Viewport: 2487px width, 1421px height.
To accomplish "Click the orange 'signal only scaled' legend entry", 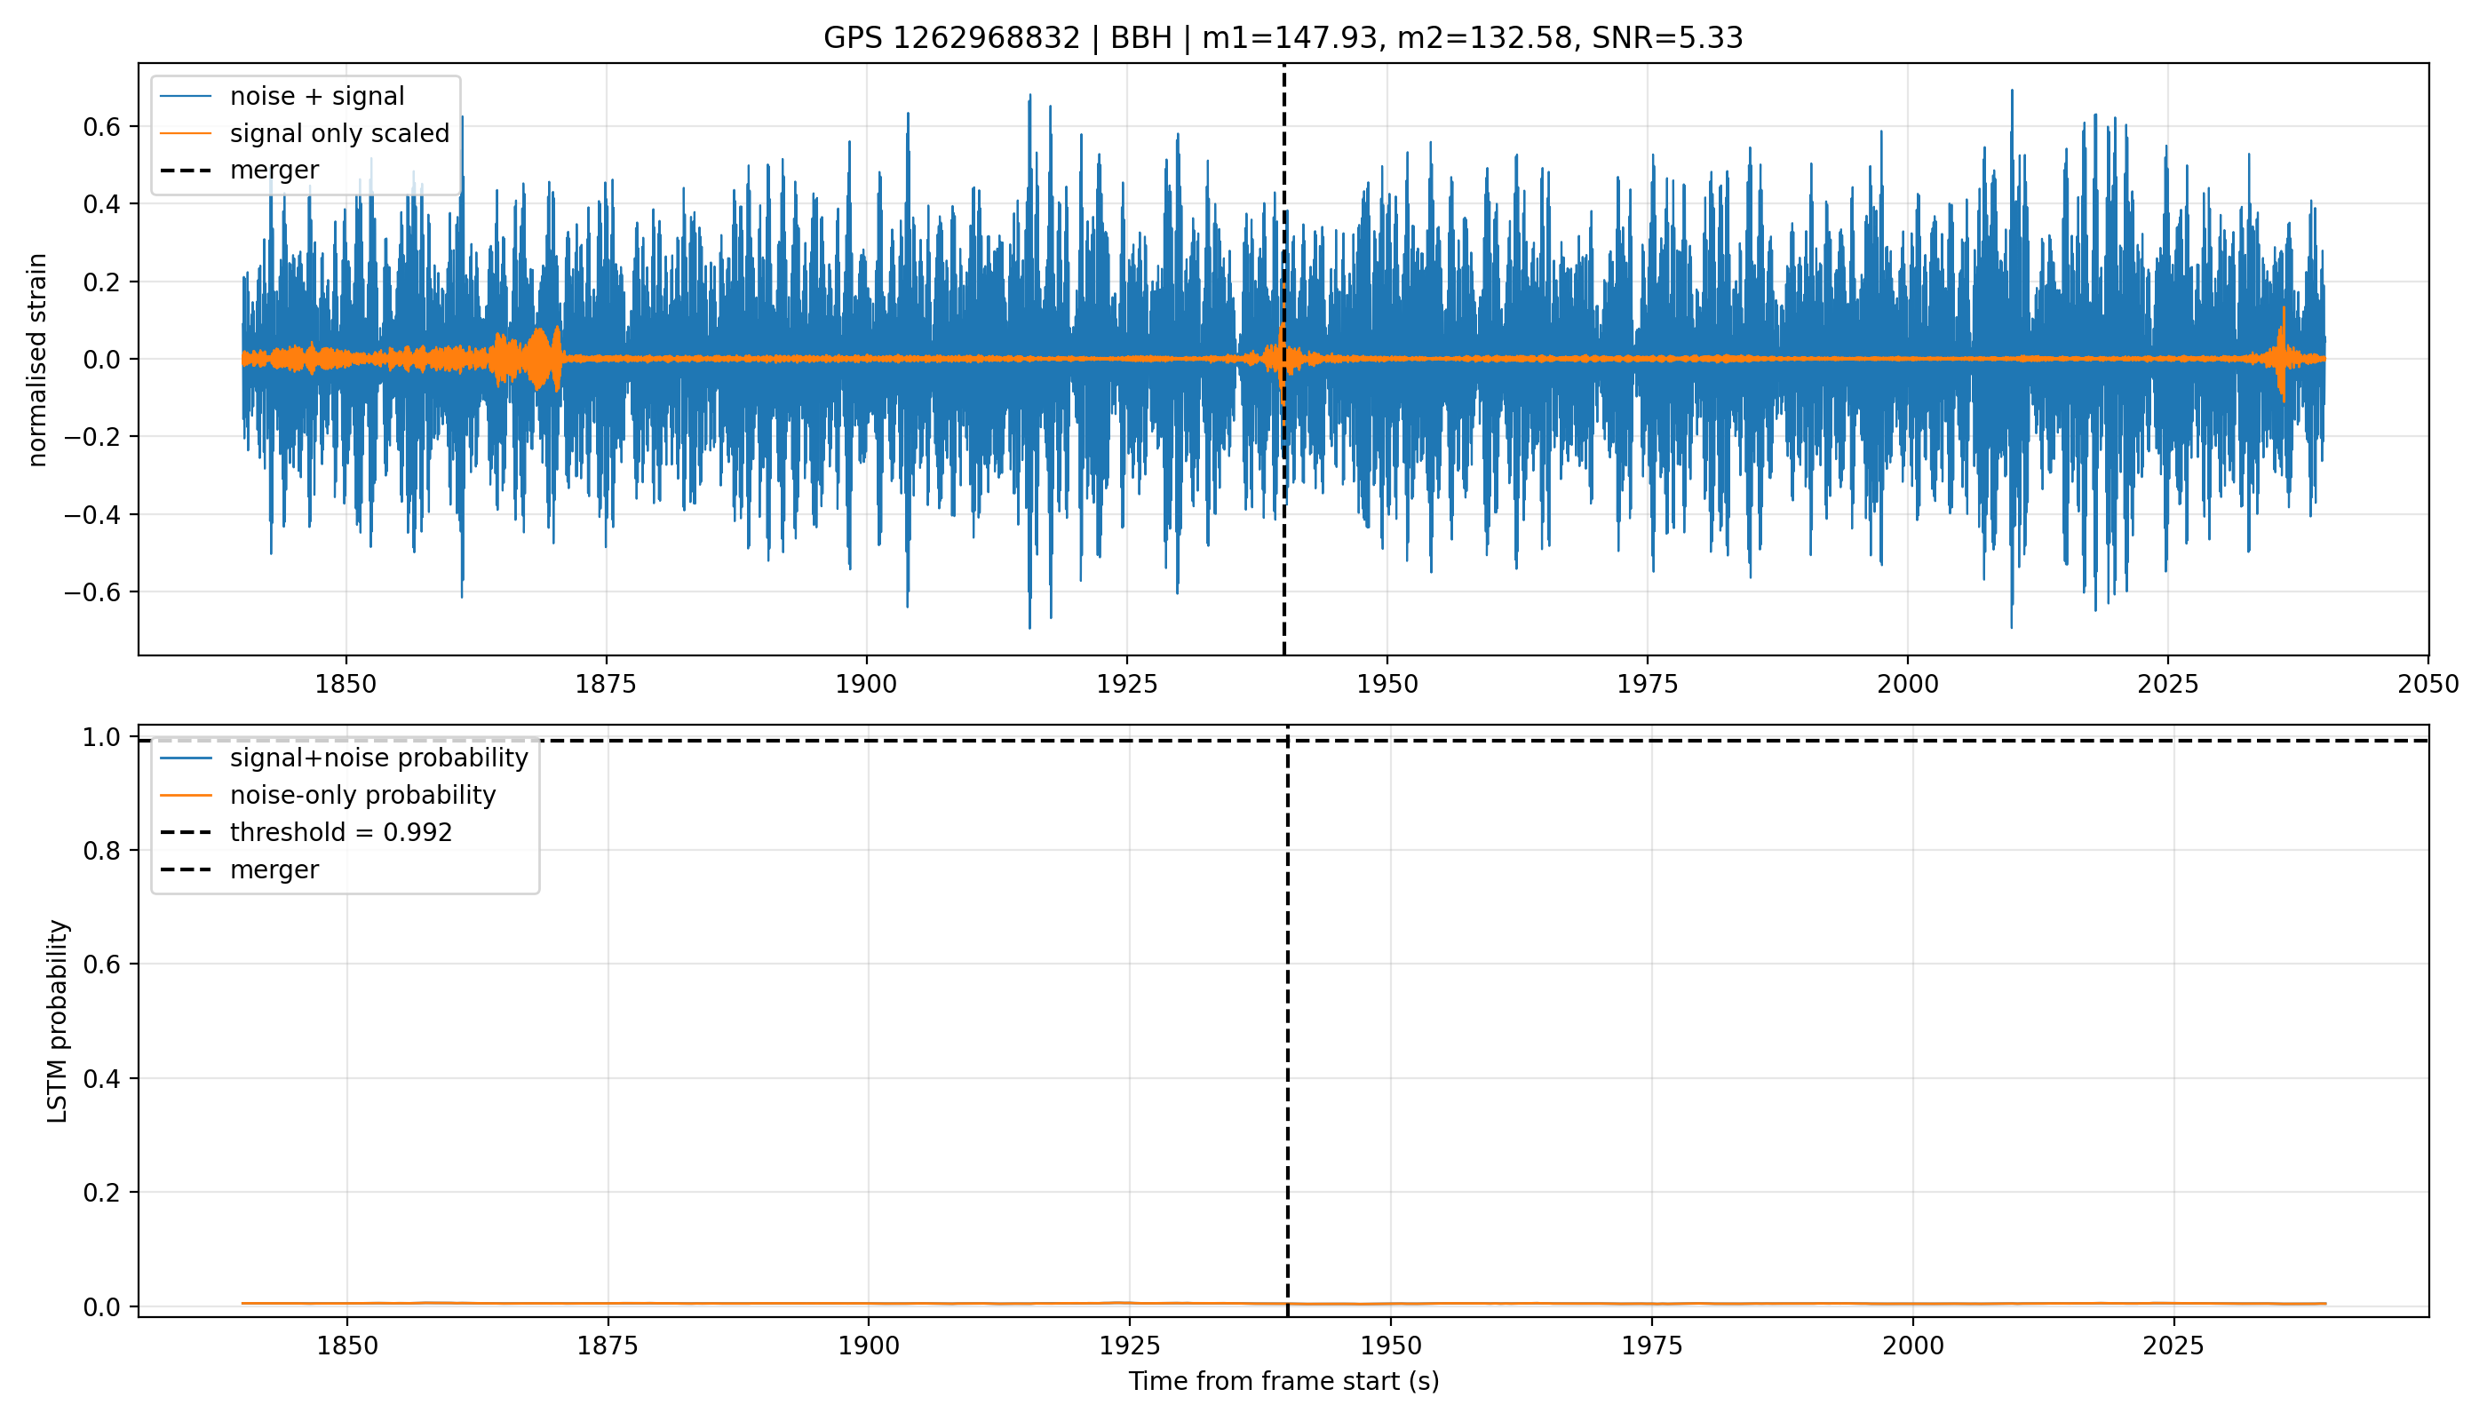I will [305, 132].
